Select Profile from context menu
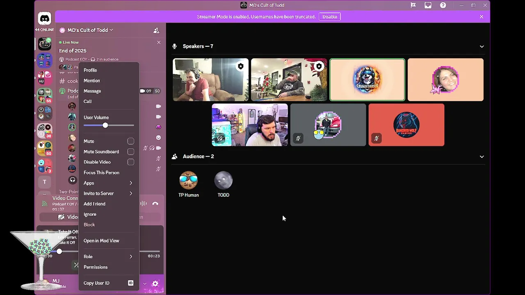The width and height of the screenshot is (525, 295). point(109,70)
